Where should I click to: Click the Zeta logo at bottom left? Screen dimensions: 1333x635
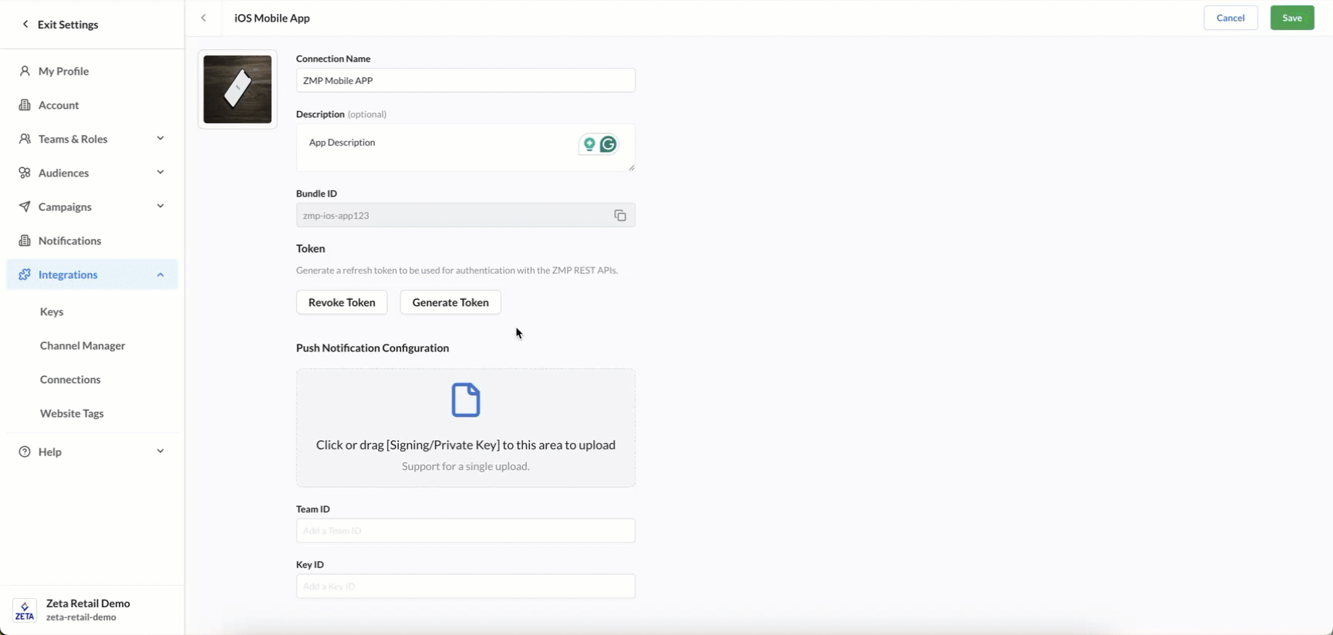(x=25, y=610)
